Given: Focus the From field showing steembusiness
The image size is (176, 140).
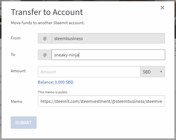Looking at the screenshot, I should (108, 38).
